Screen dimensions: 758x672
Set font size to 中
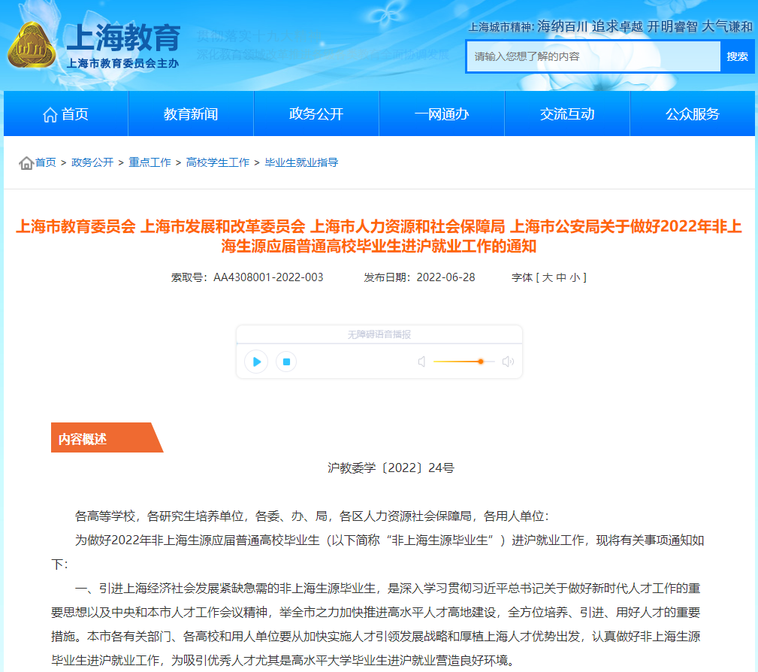coord(560,277)
